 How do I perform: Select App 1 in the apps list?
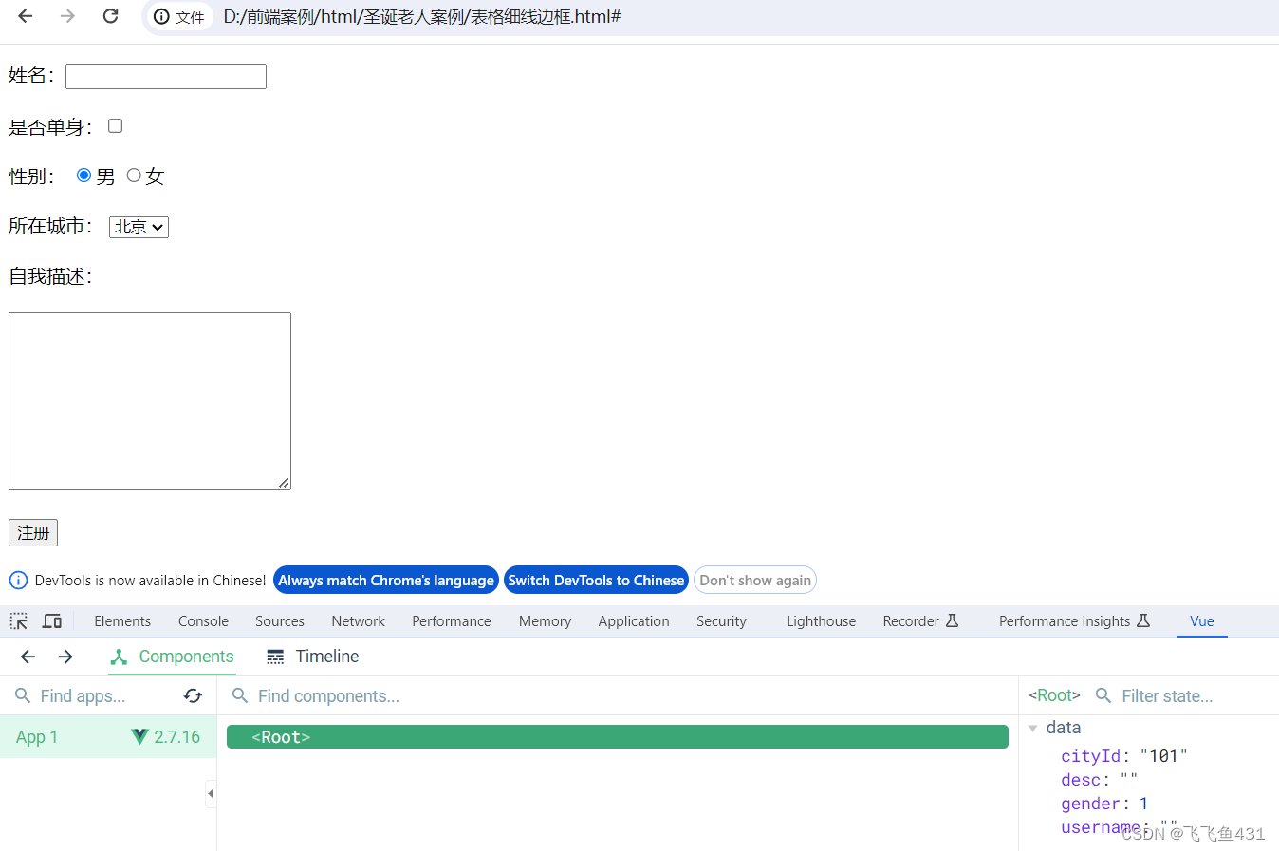(x=108, y=737)
